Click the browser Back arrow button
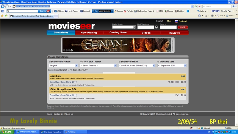 (x=3, y=6)
